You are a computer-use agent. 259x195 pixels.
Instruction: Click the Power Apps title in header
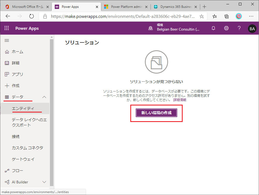coord(27,28)
